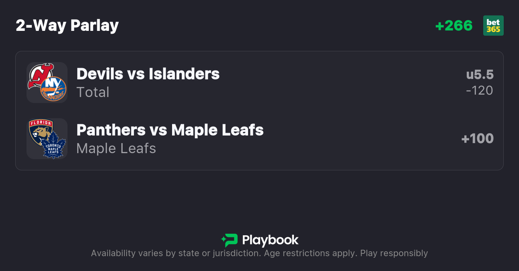This screenshot has height=271, width=519.
Task: Click the Play responsibly notice
Action: click(394, 253)
